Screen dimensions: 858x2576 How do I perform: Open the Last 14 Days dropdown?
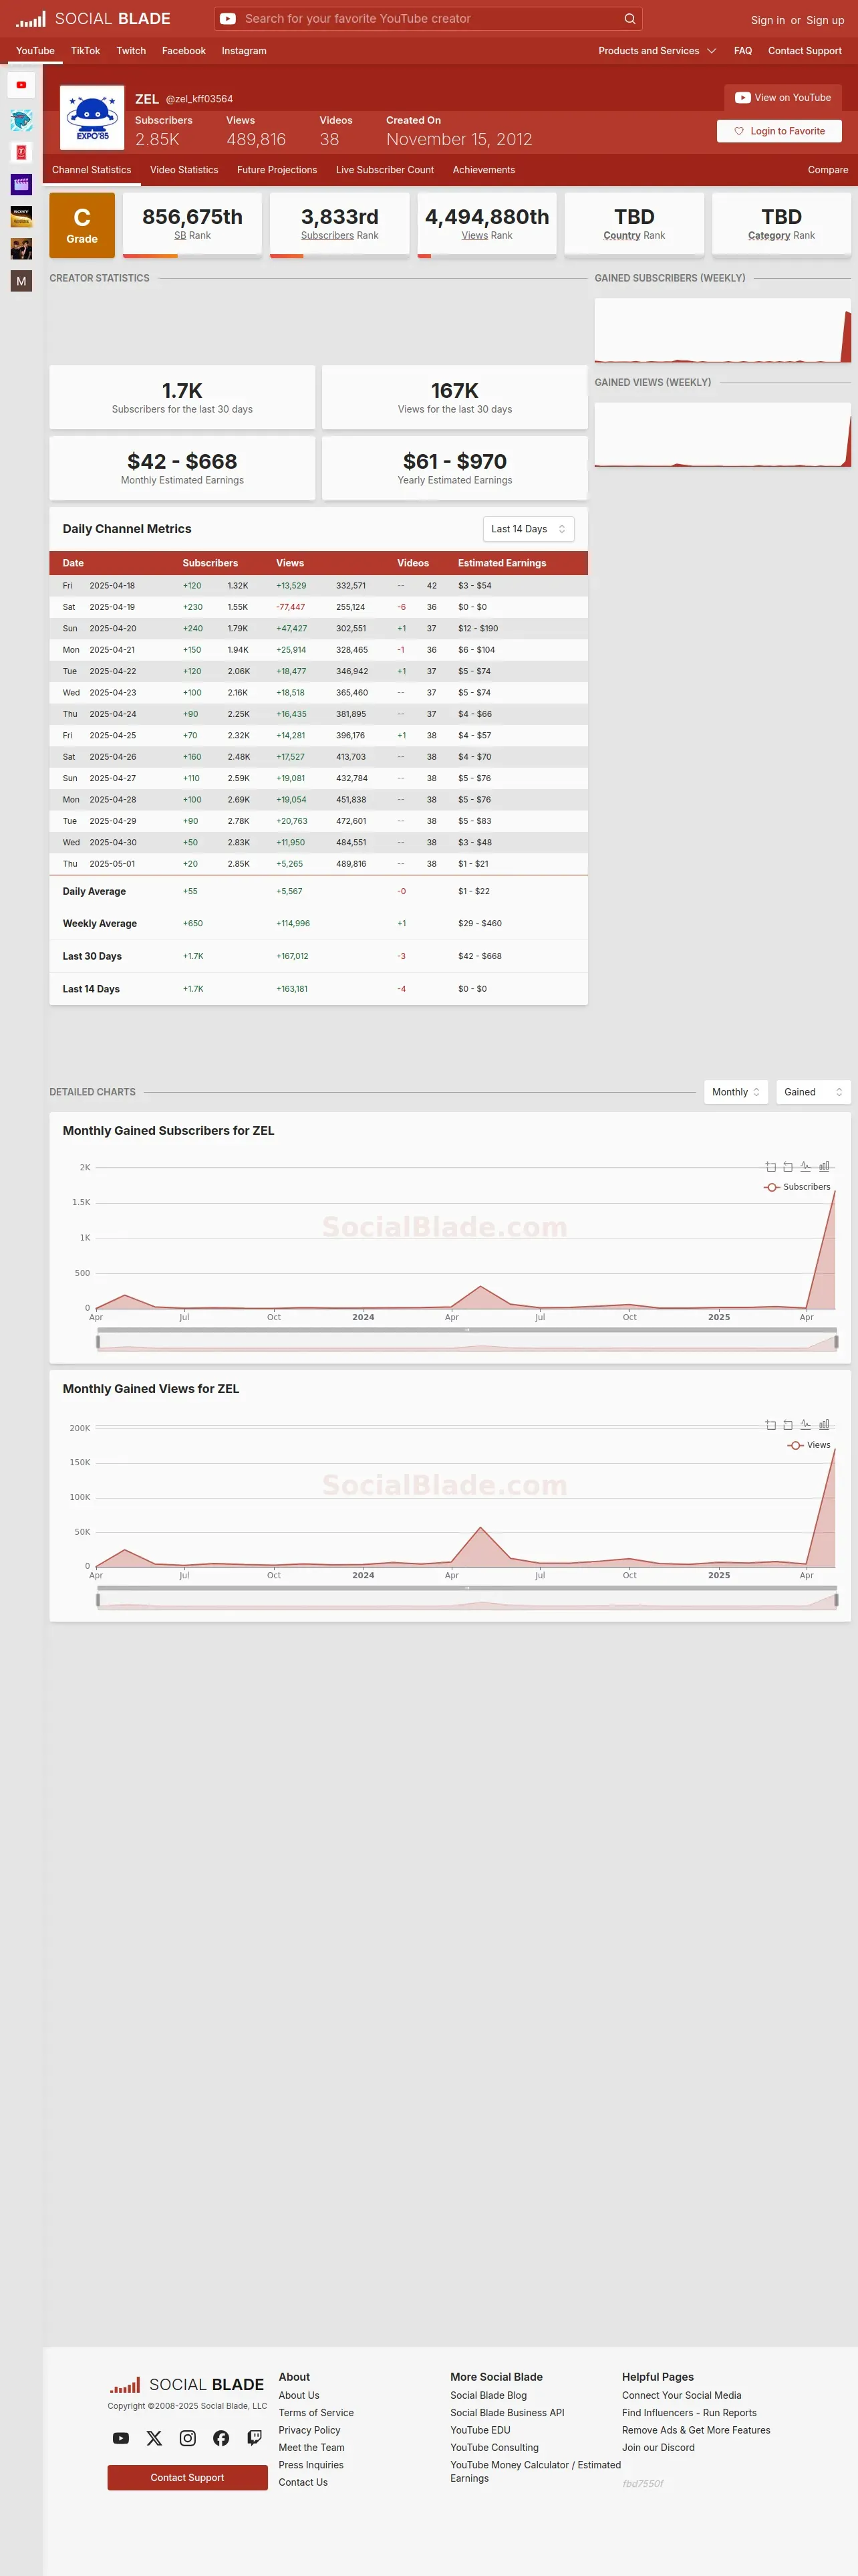(529, 529)
